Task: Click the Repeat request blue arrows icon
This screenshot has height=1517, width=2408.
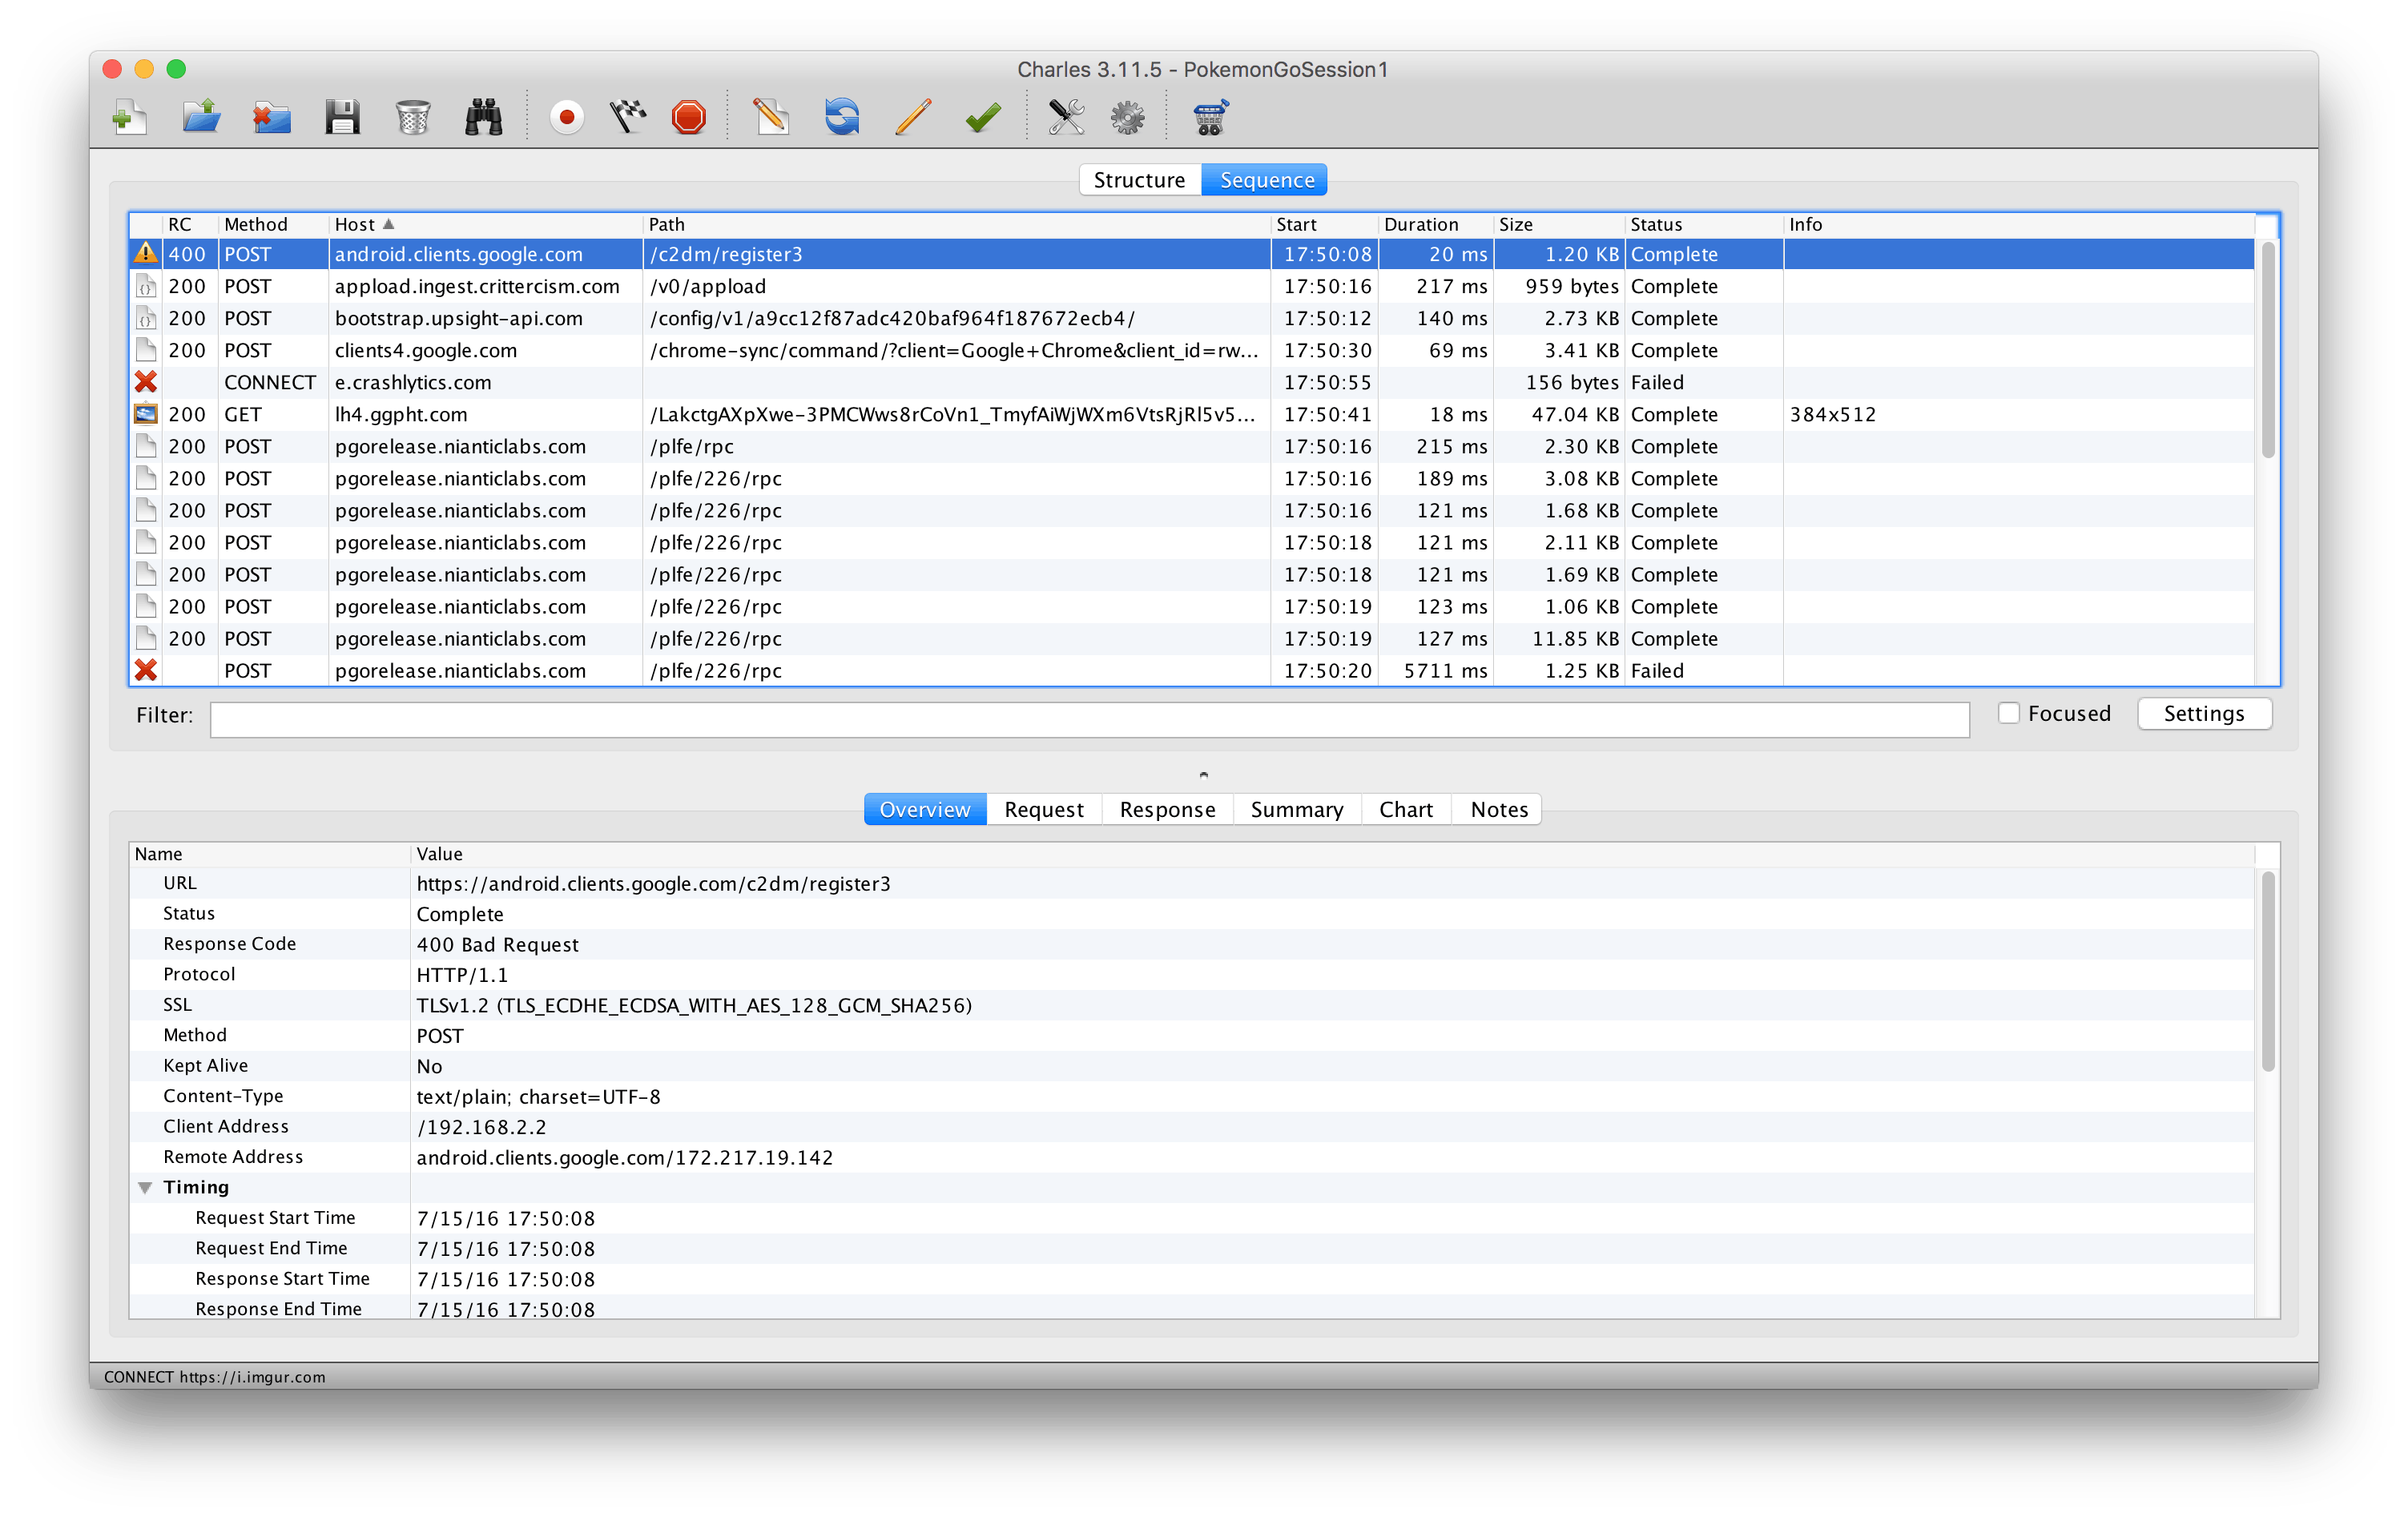Action: 842,117
